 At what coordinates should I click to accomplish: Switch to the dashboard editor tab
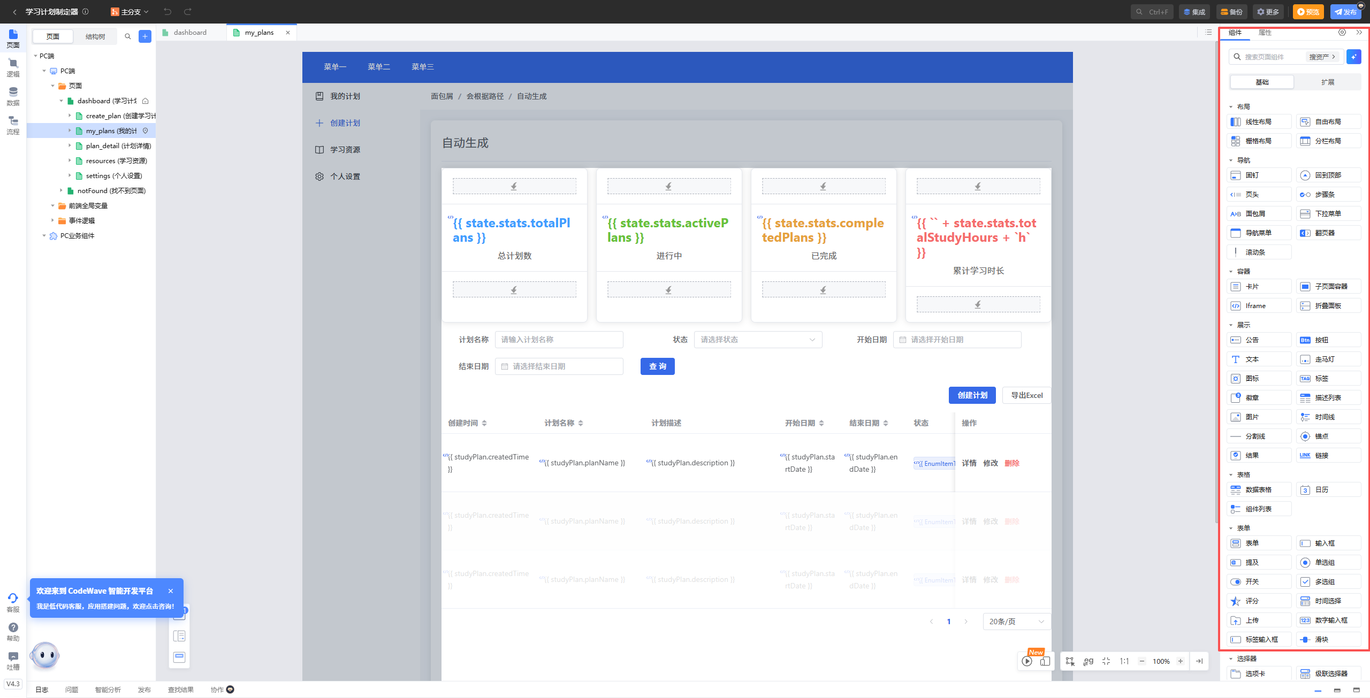[x=190, y=33]
